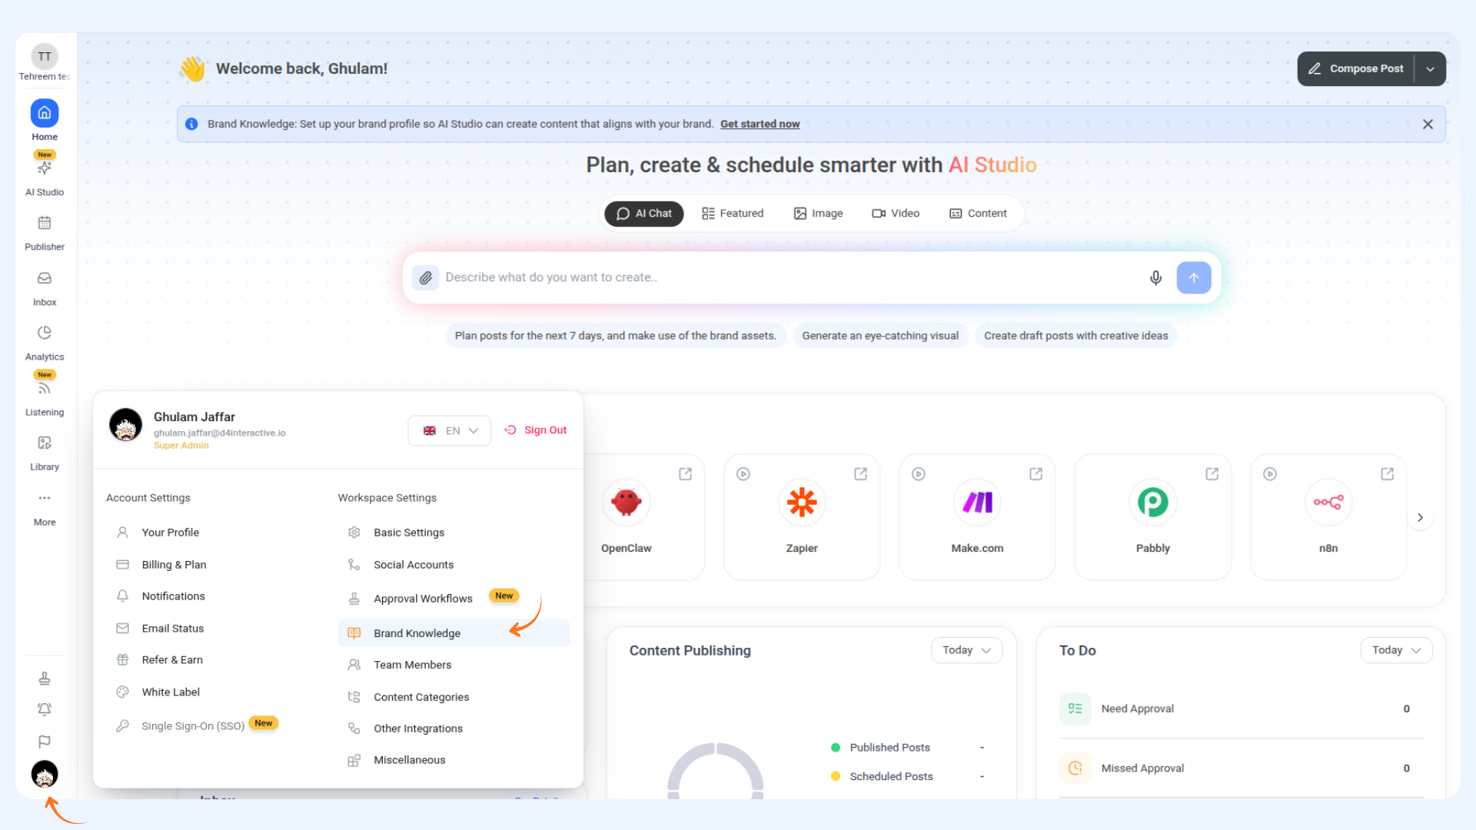Viewport: 1476px width, 830px height.
Task: Show More options in the sidebar
Action: tap(45, 509)
